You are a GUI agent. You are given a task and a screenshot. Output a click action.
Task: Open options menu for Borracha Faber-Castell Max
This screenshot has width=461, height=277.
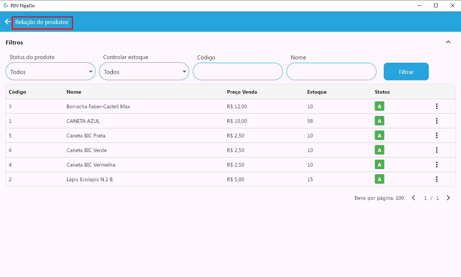tap(437, 106)
